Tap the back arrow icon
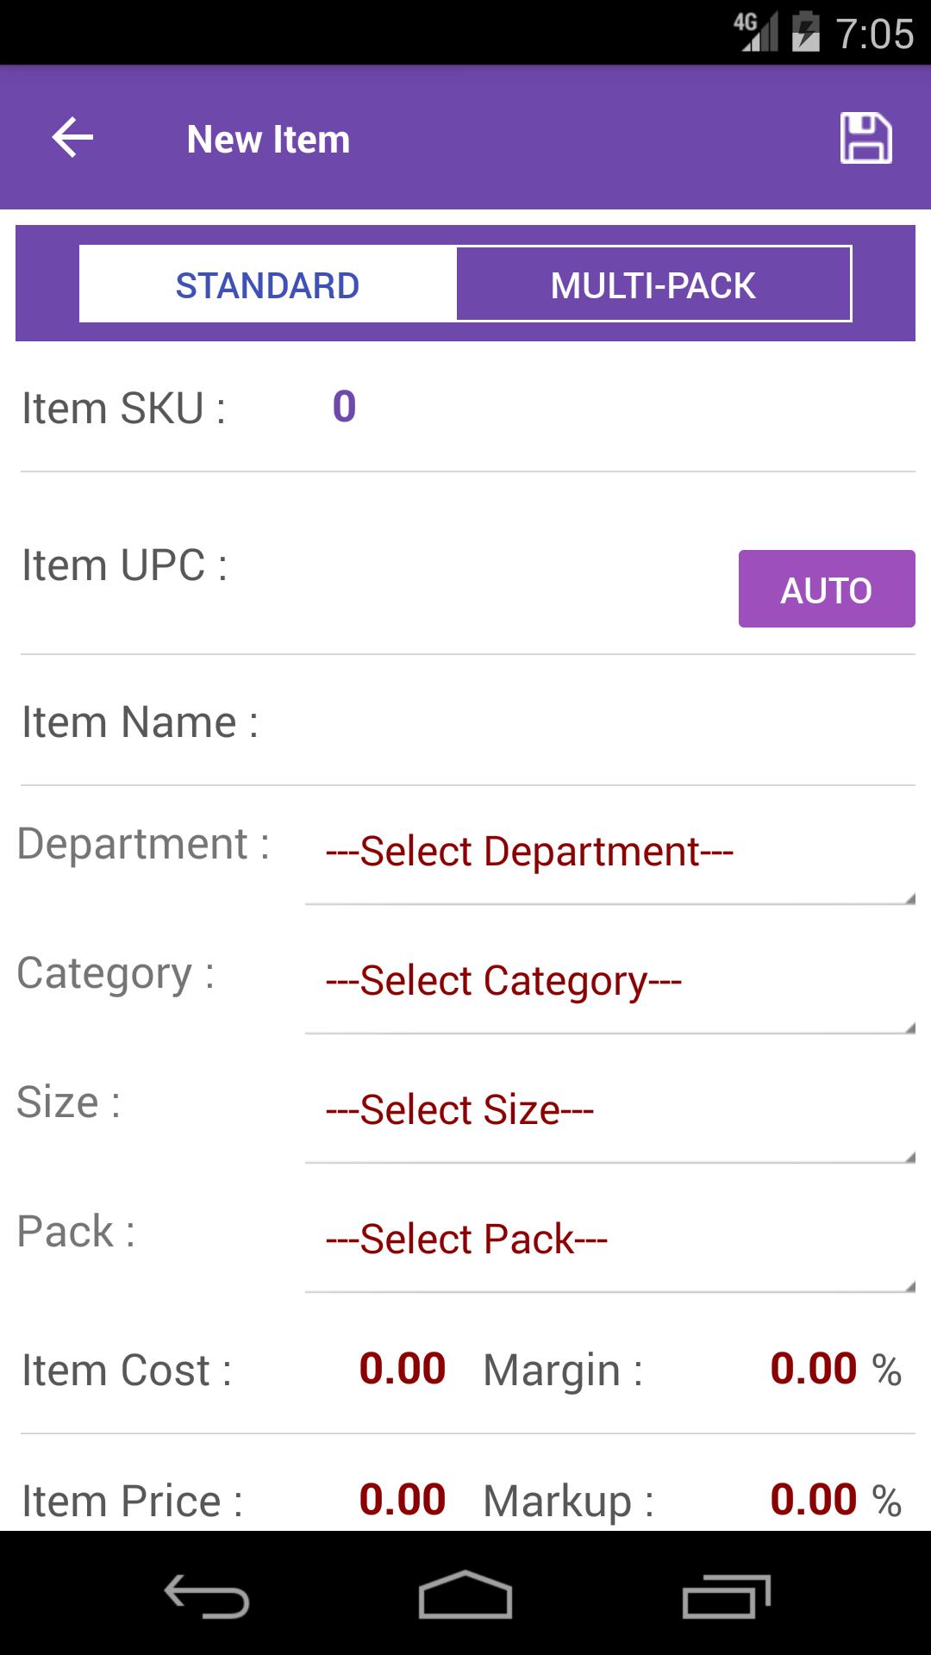This screenshot has width=931, height=1655. [x=72, y=138]
